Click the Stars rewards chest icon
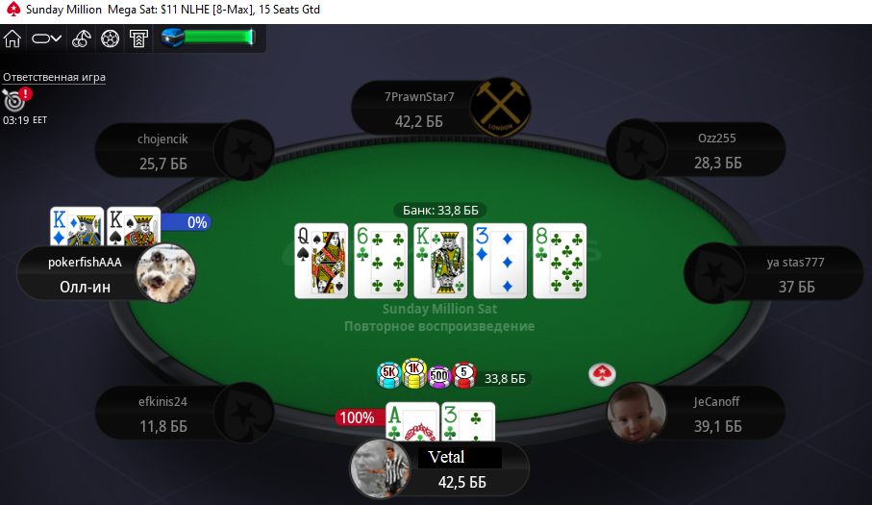 [172, 38]
